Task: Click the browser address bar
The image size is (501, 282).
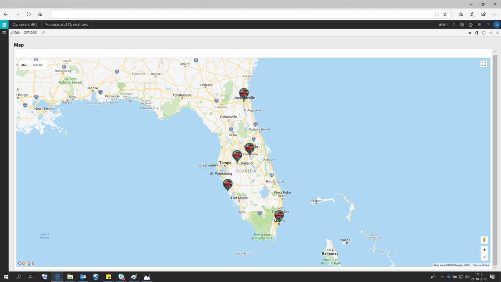Action: tap(250, 14)
